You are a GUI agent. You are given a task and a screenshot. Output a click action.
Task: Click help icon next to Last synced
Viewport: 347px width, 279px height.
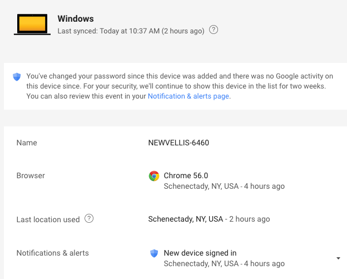pos(214,30)
